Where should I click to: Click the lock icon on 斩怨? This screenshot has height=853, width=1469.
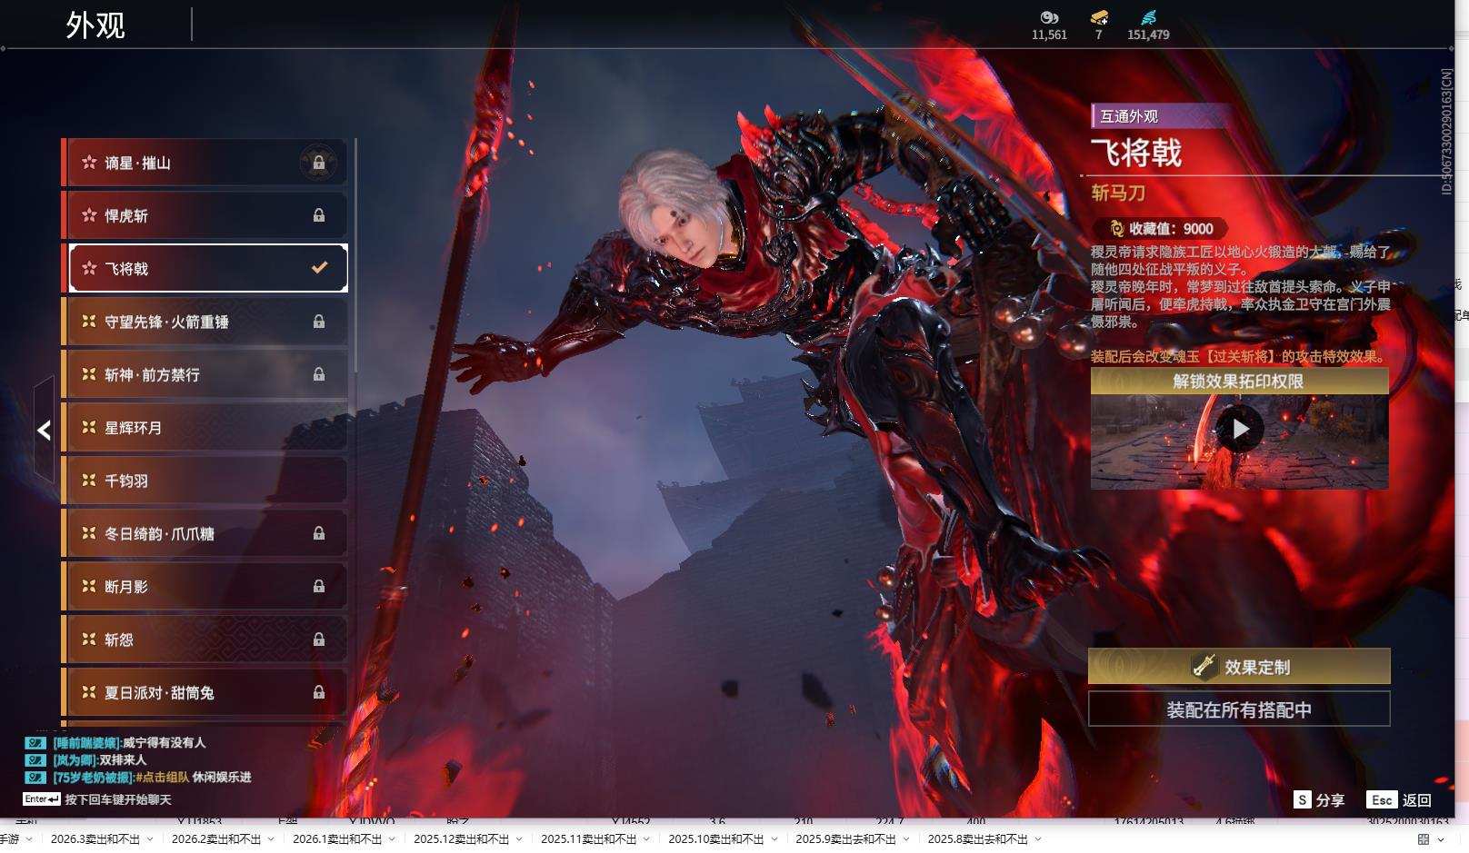coord(319,640)
